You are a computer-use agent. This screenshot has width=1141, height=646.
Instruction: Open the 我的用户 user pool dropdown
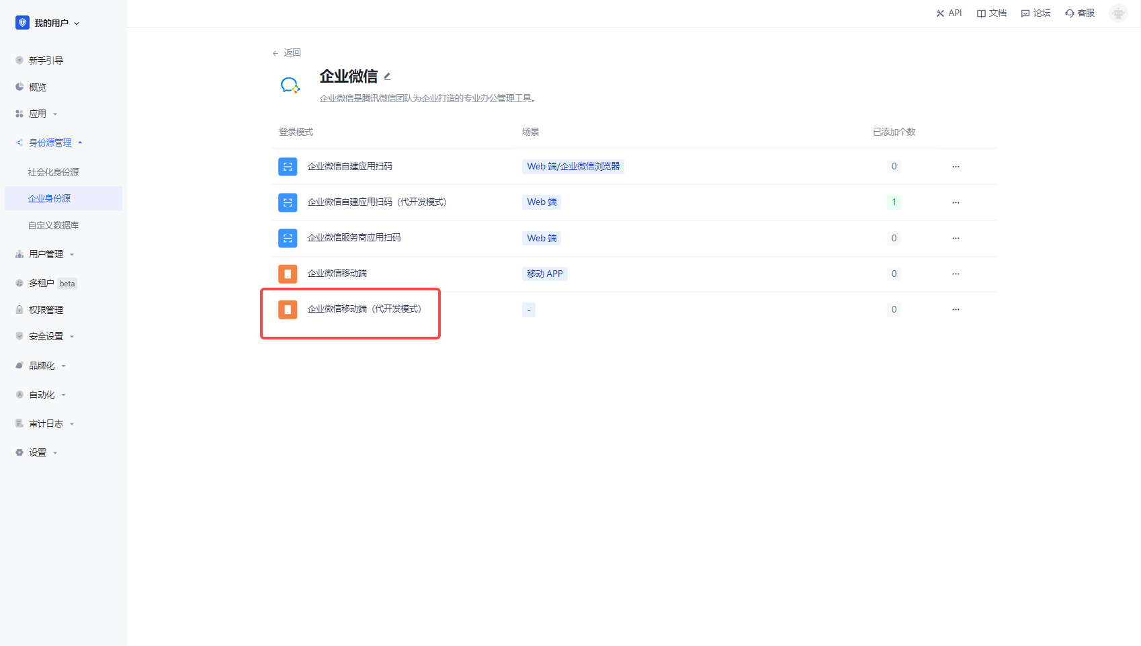[48, 23]
